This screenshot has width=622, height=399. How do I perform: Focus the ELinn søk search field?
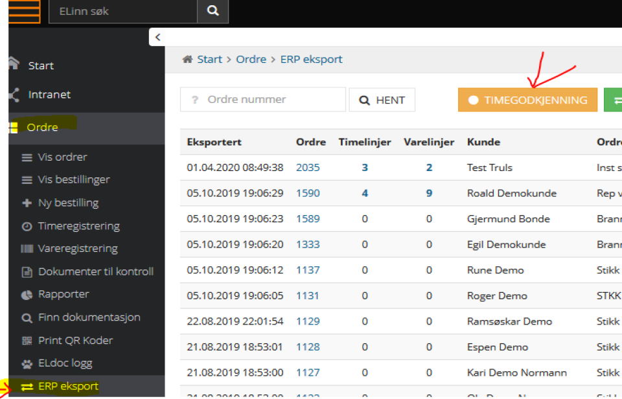point(123,11)
